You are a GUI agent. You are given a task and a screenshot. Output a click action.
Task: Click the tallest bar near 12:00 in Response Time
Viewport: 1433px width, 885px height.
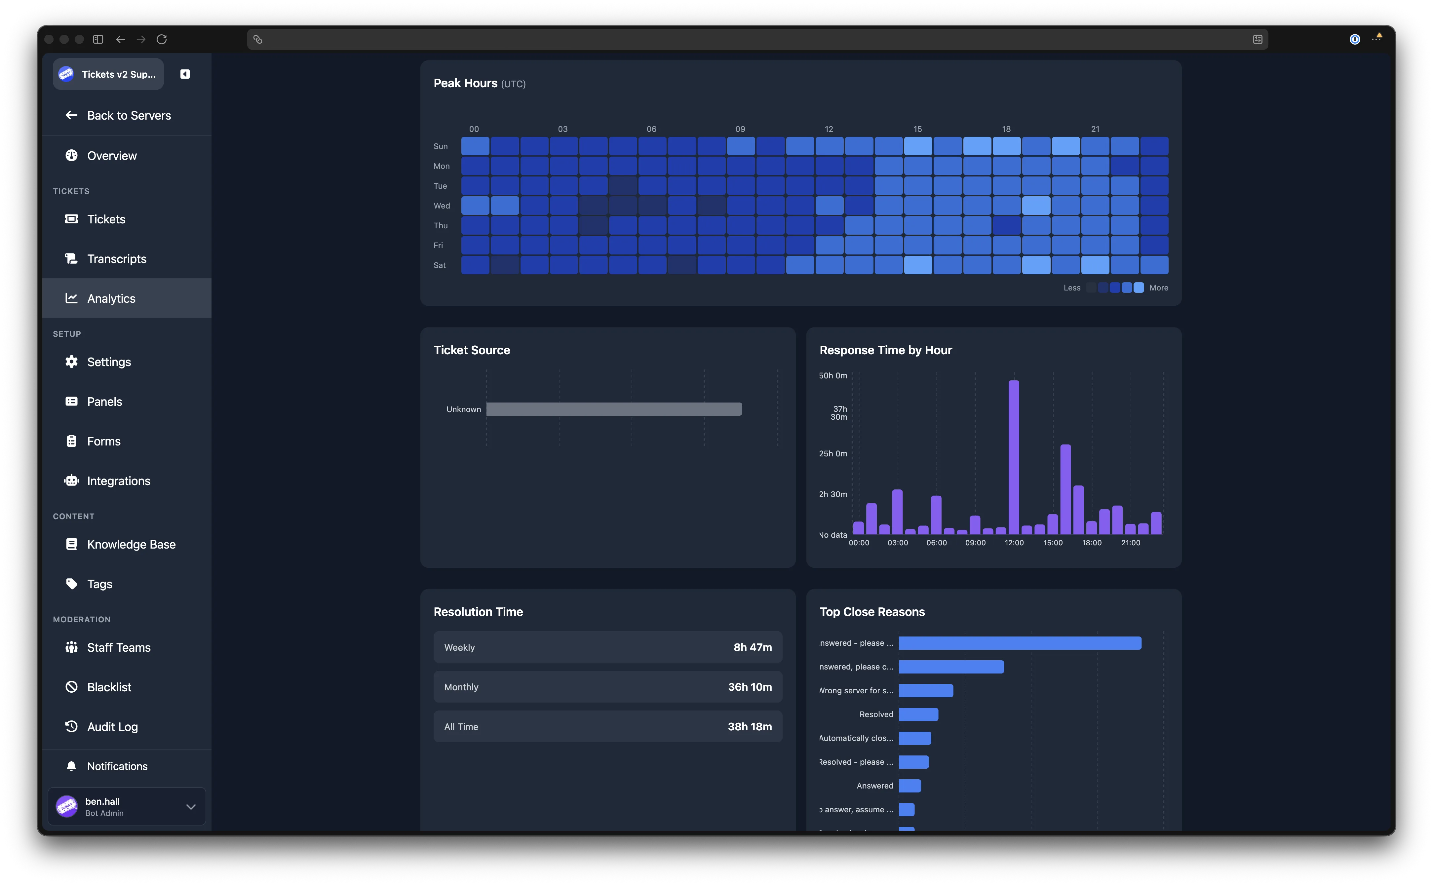[1014, 457]
